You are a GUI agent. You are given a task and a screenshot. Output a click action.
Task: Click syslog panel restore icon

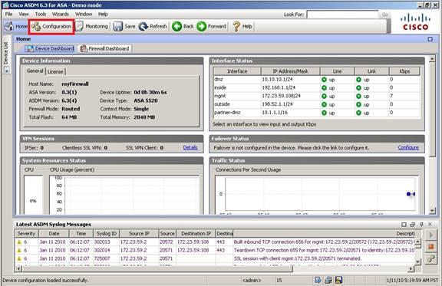pyautogui.click(x=413, y=225)
